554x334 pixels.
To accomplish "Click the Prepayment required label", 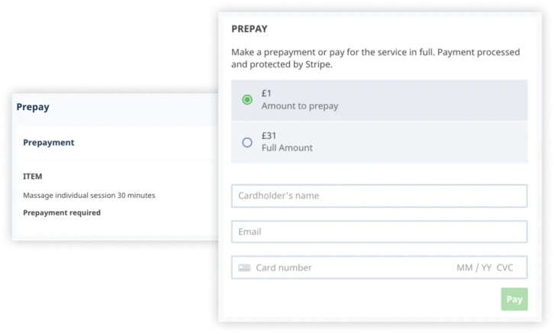I will pyautogui.click(x=62, y=212).
